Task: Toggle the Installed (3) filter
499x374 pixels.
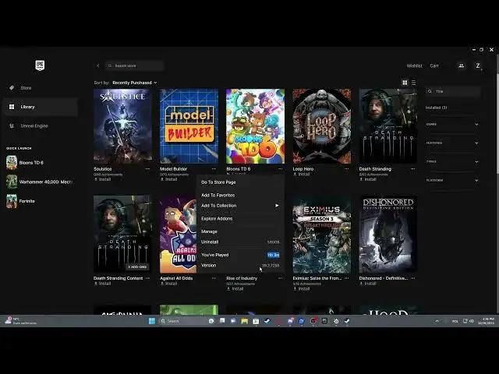Action: pos(437,108)
